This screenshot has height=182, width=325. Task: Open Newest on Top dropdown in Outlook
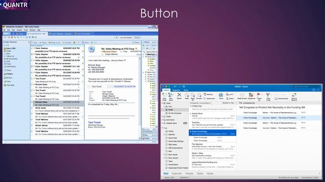[x=229, y=103]
